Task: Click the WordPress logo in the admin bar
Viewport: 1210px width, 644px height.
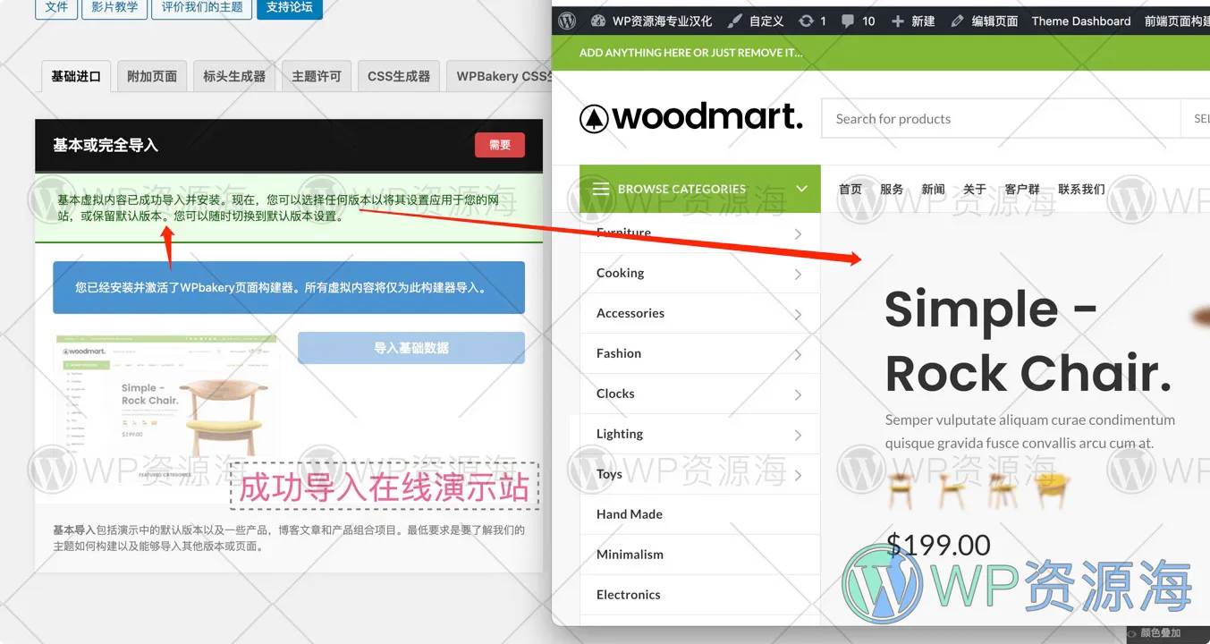Action: (565, 20)
